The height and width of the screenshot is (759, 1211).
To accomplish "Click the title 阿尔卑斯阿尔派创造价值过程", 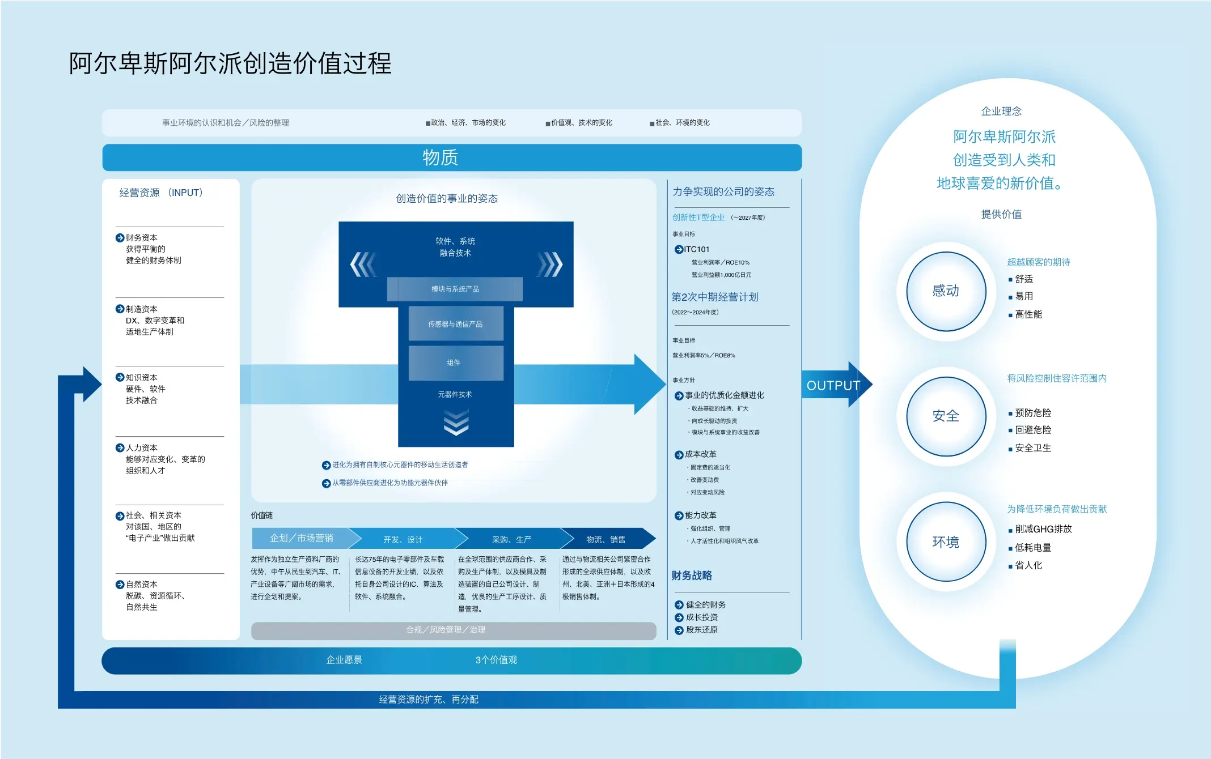I will pos(230,63).
